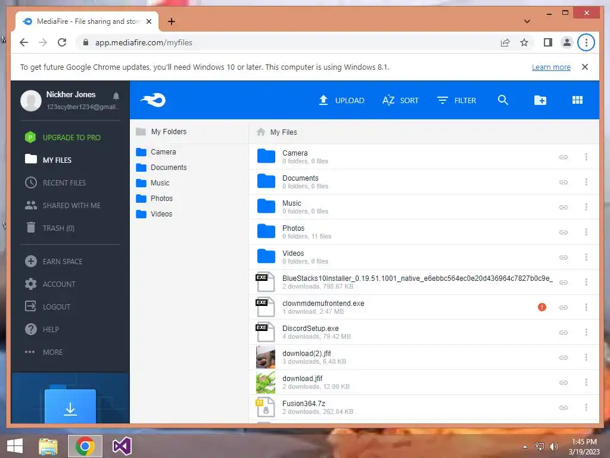Bookmark this page star icon
The height and width of the screenshot is (458, 610).
click(x=524, y=42)
